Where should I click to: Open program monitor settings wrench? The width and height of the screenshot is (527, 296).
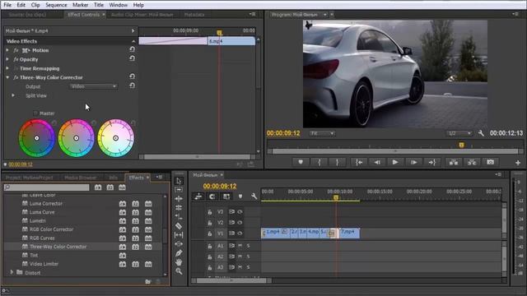pyautogui.click(x=481, y=133)
